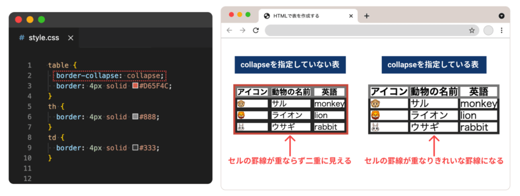Select the HTMLで表を作成する browser tab
The width and height of the screenshot is (520, 196).
pyautogui.click(x=308, y=16)
